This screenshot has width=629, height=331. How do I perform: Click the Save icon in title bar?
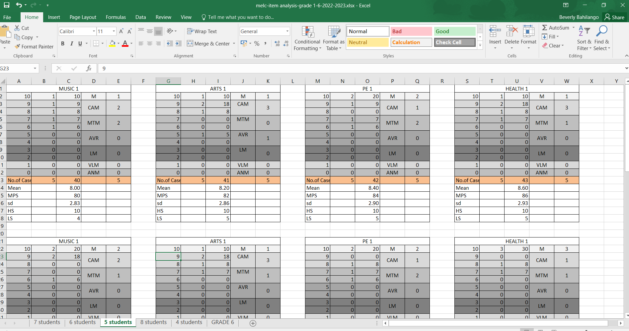tap(6, 5)
